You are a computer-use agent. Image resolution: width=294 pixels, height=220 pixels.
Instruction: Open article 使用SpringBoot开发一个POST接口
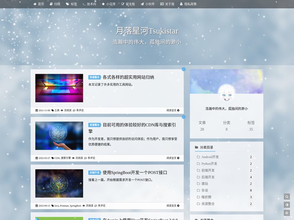(135, 172)
